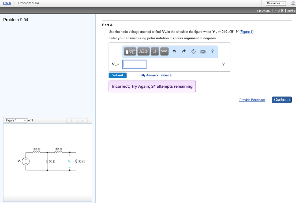Image resolution: width=296 pixels, height=203 pixels.
Task: Open the Resources dropdown
Action: pyautogui.click(x=275, y=3)
